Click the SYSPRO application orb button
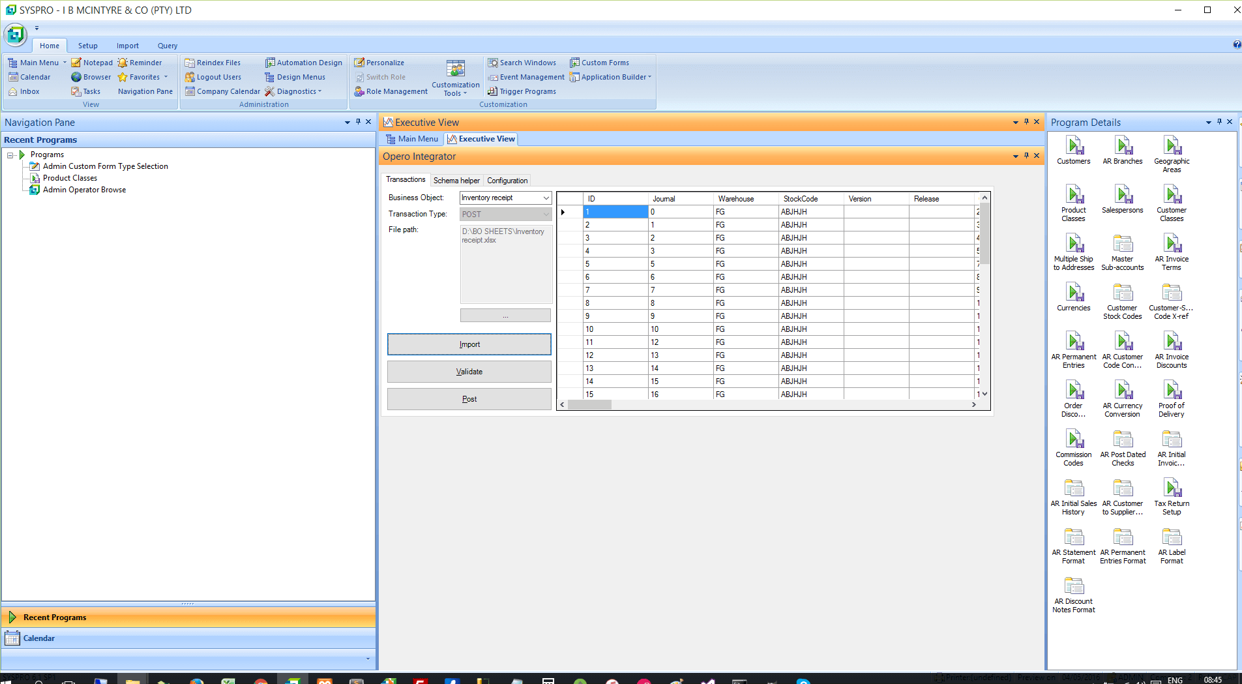This screenshot has height=684, width=1242. tap(15, 34)
